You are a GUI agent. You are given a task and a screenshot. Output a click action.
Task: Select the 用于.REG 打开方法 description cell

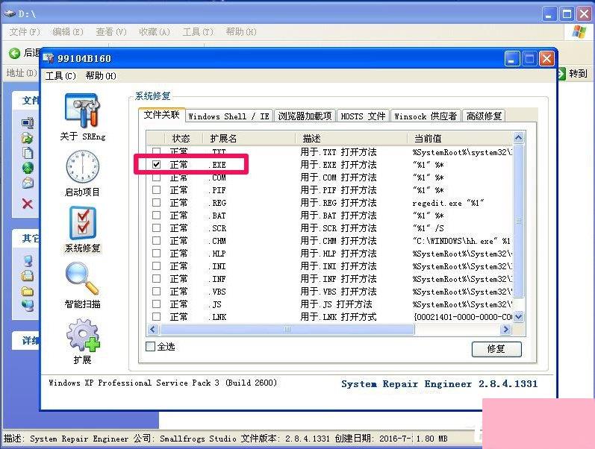pos(338,203)
